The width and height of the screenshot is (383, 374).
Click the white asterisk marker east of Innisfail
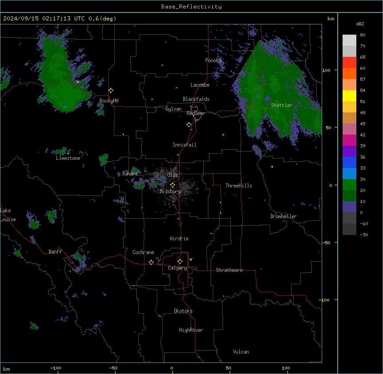223,135
